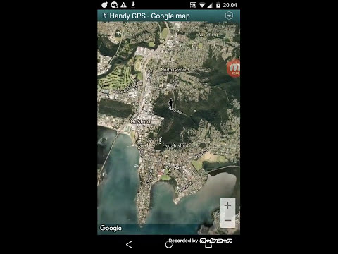Tap the Mobizen notification icon in status bar

pyautogui.click(x=114, y=5)
